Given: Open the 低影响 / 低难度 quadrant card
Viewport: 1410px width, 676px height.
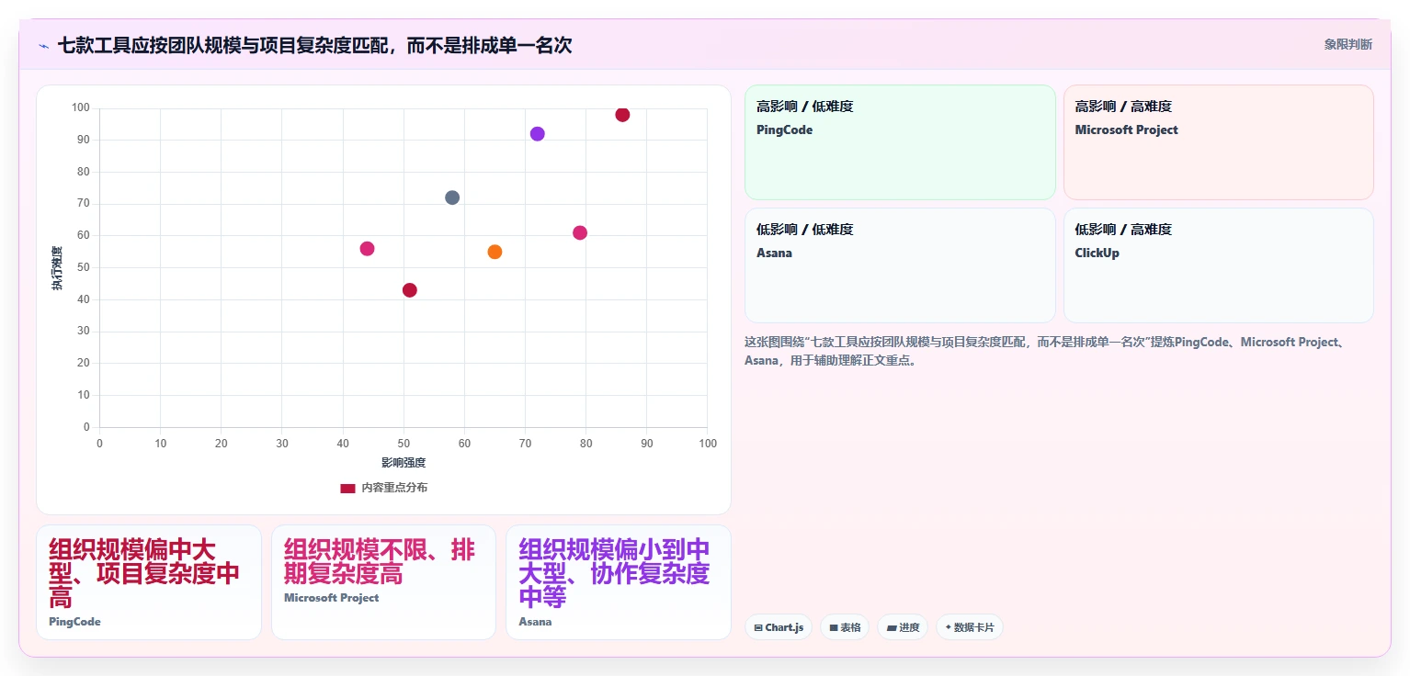Looking at the screenshot, I should click(900, 265).
